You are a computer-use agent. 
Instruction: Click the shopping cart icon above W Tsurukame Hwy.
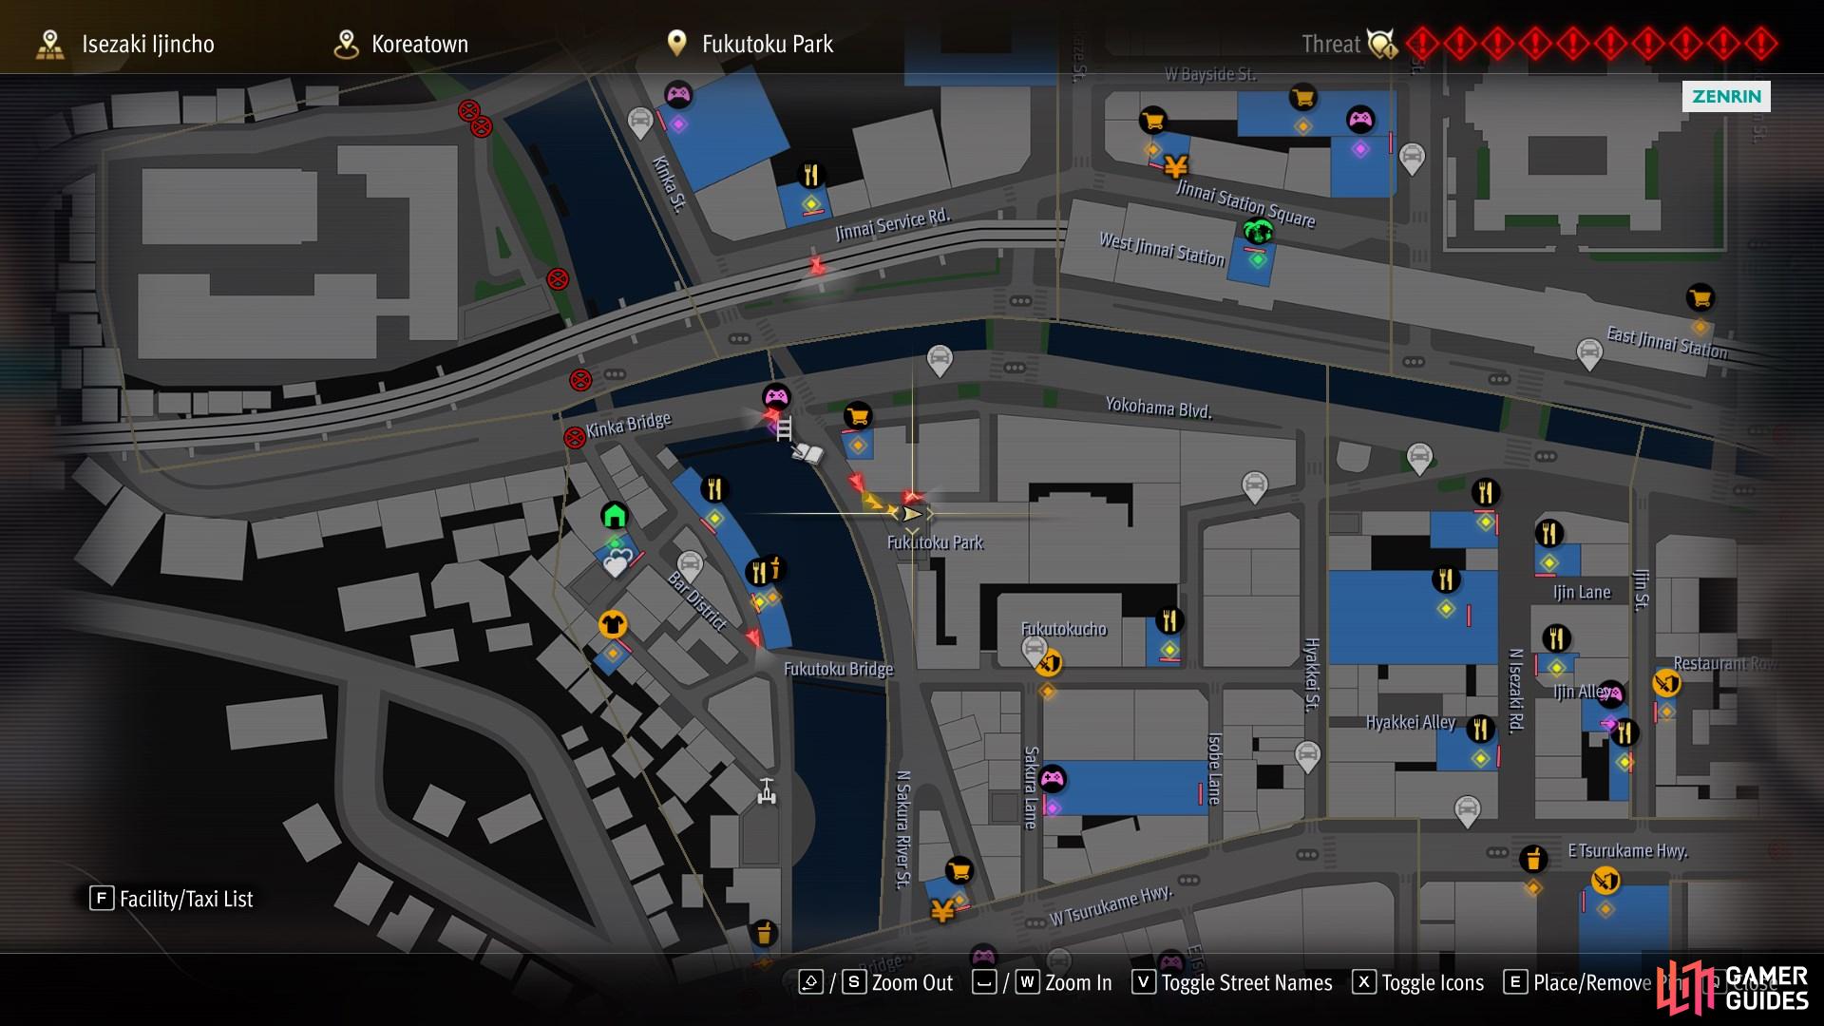[959, 869]
